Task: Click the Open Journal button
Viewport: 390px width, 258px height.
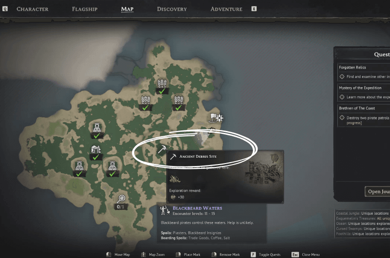Action: tap(377, 191)
